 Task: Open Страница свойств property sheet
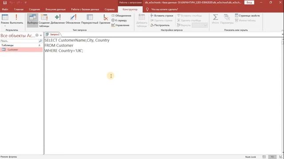tap(247, 16)
